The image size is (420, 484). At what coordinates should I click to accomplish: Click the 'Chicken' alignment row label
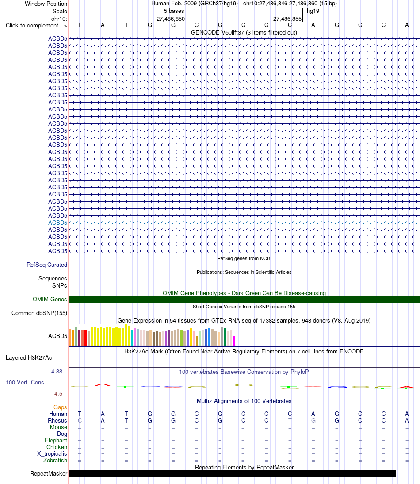click(x=57, y=447)
